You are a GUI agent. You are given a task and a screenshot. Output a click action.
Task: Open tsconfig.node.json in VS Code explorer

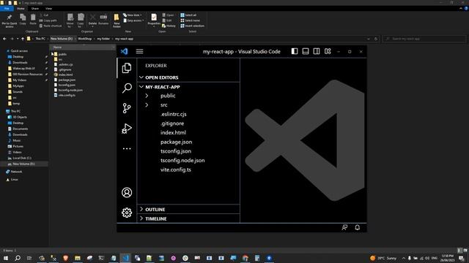(182, 161)
